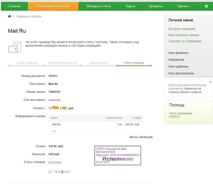This screenshot has height=188, width=213.
Task: Click the выбор операции progress step
Action: [x=27, y=63]
